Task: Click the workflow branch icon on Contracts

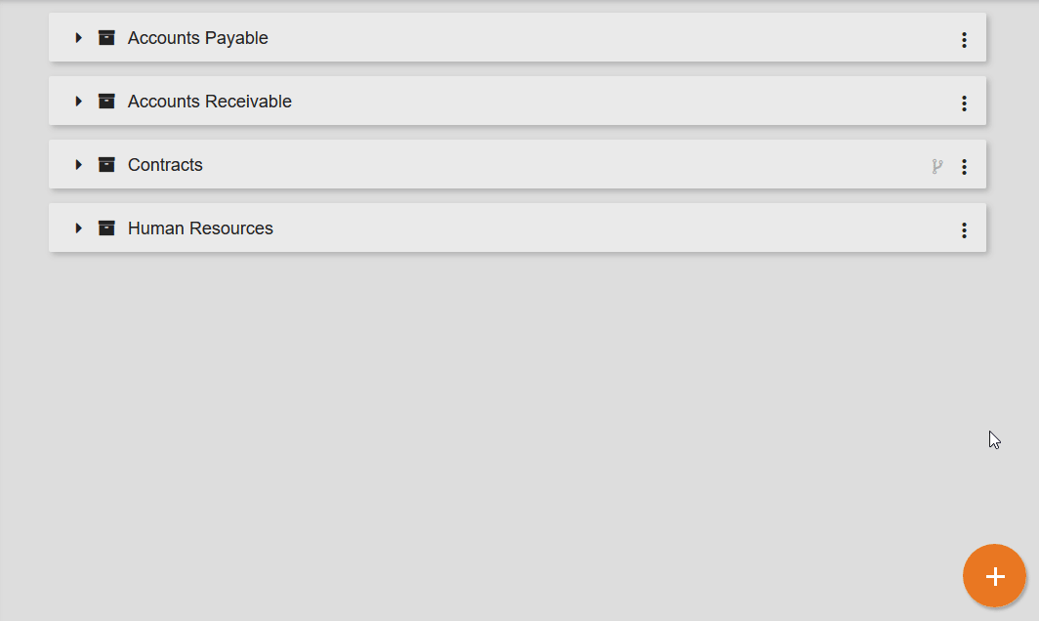Action: pos(937,166)
